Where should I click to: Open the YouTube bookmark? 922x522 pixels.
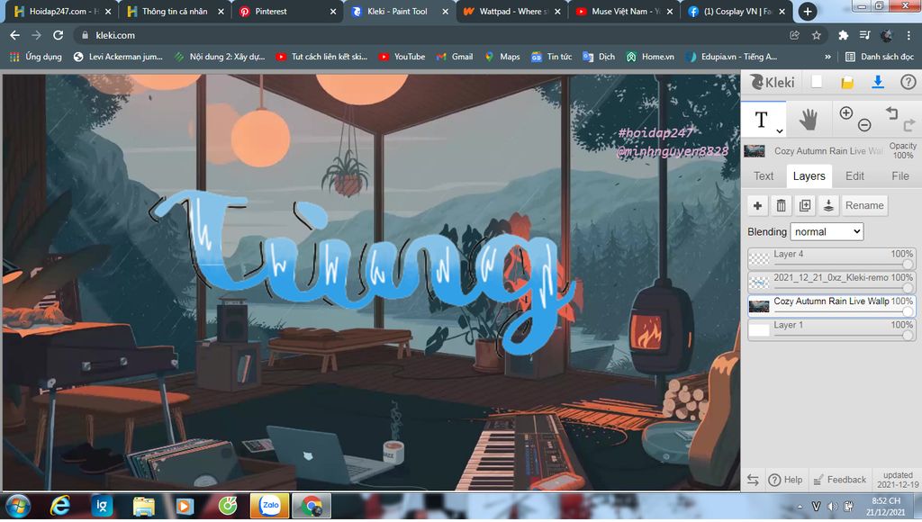[x=402, y=57]
